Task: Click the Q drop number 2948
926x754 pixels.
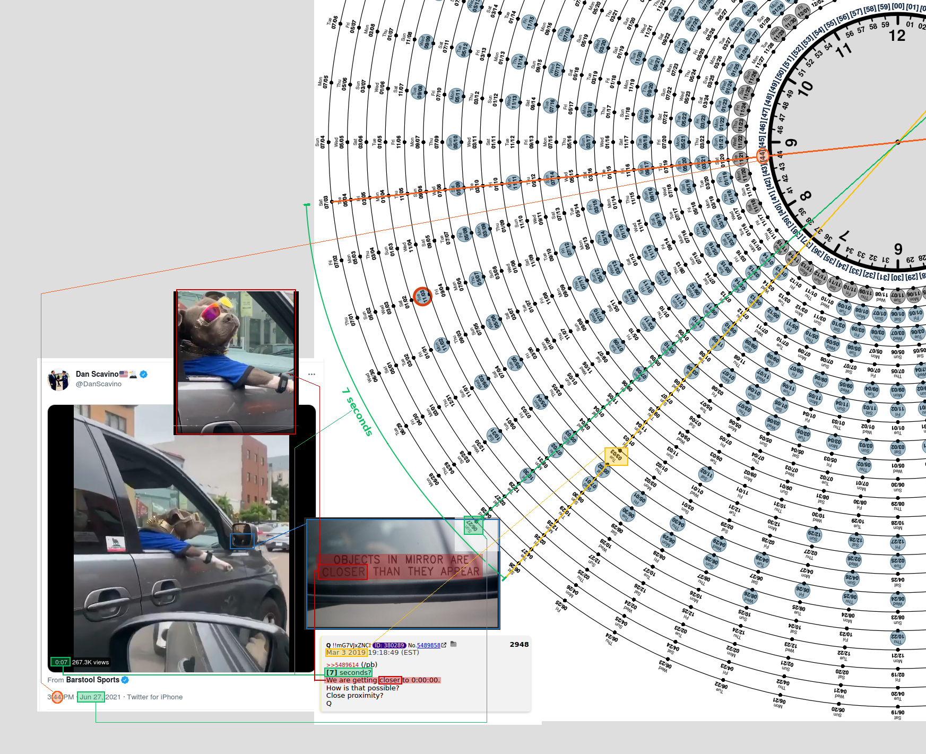Action: pyautogui.click(x=519, y=644)
